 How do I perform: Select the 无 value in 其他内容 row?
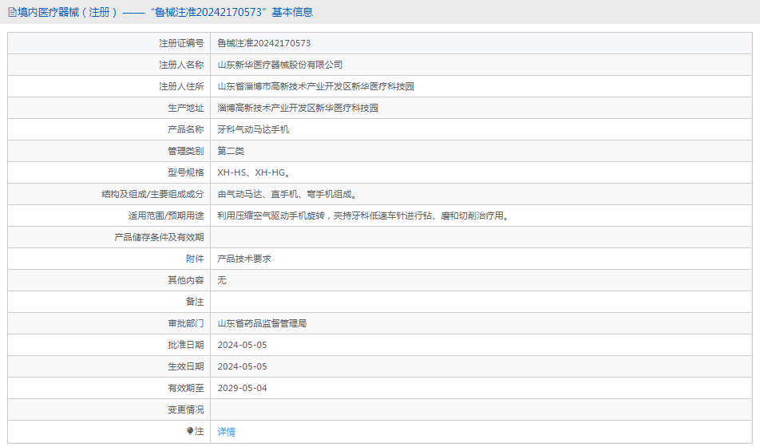pos(222,280)
